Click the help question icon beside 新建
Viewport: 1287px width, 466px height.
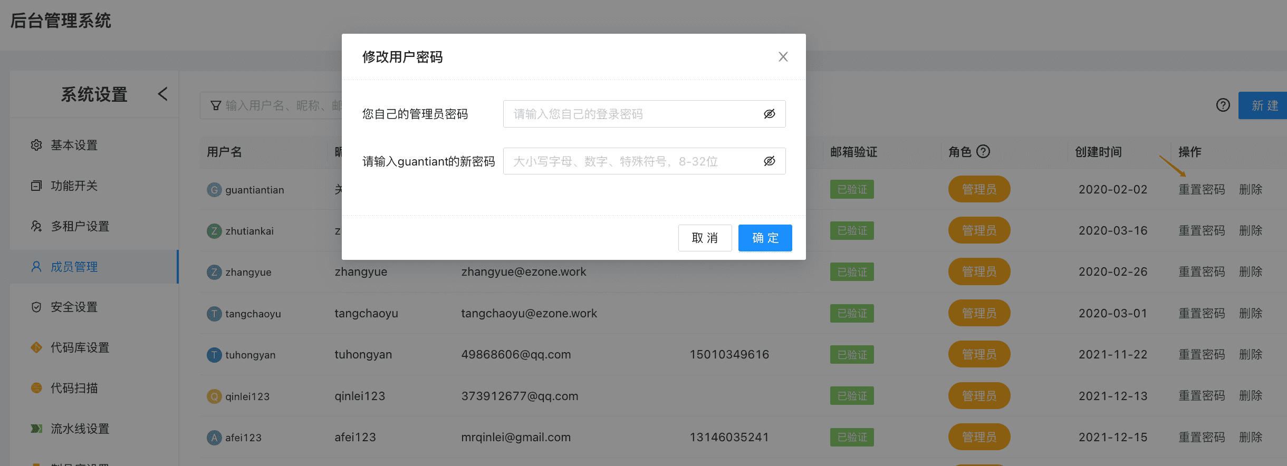tap(1223, 105)
